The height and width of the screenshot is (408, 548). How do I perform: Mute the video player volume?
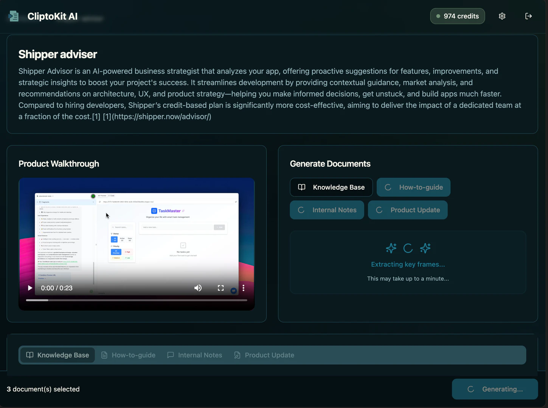[198, 288]
